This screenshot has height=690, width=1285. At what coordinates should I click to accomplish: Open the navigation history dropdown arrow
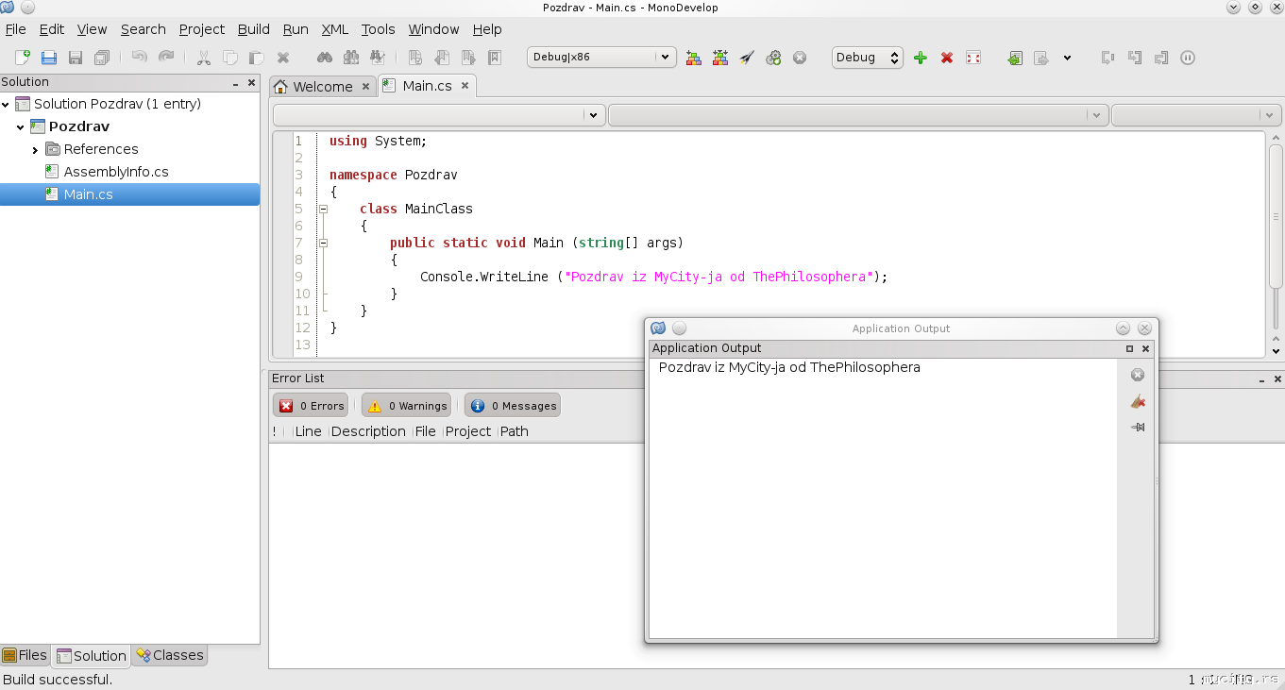[1067, 58]
